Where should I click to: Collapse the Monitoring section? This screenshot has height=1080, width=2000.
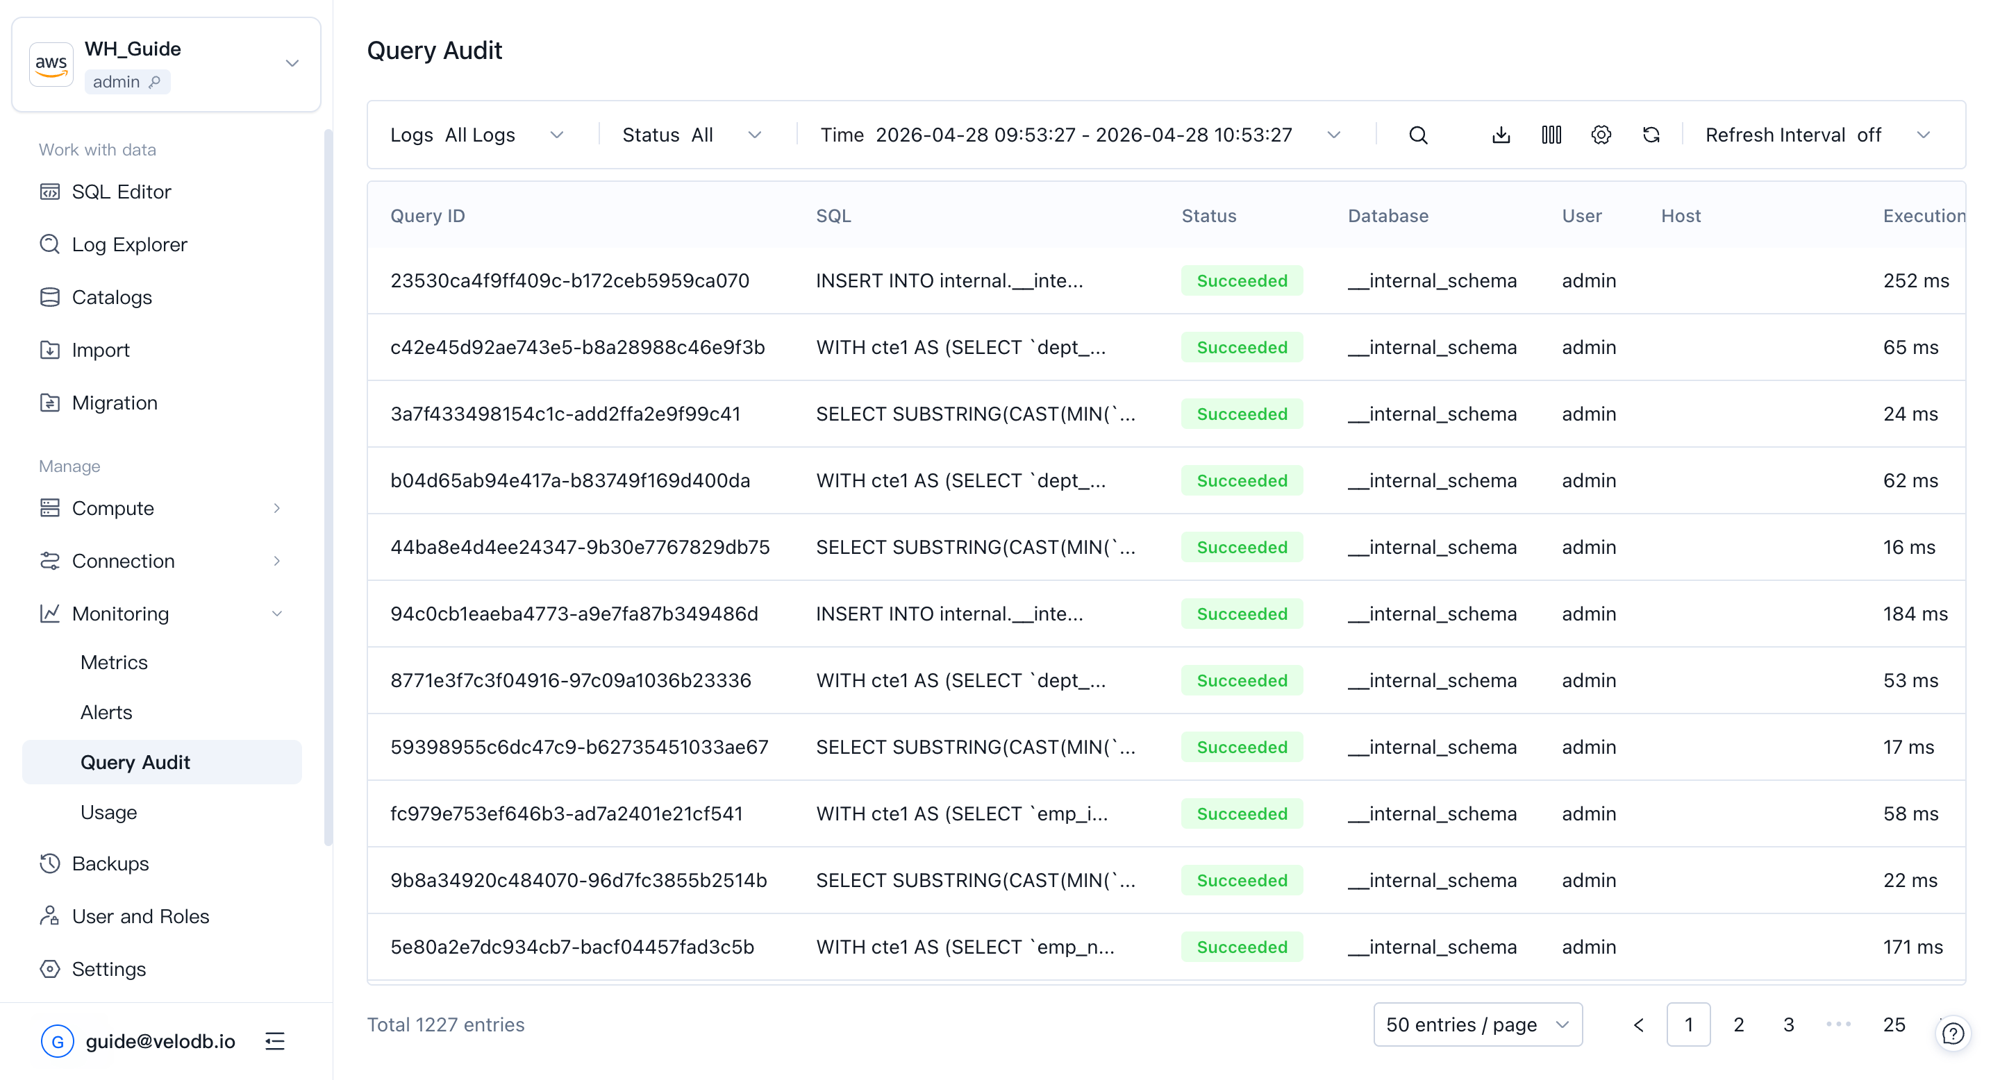277,613
